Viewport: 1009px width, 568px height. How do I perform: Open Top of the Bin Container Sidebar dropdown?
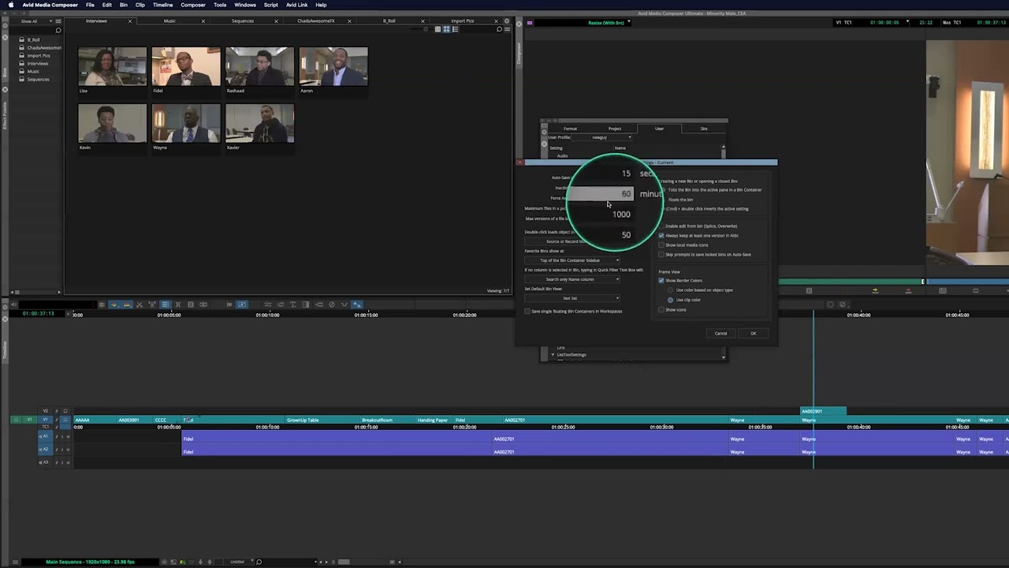(x=572, y=260)
